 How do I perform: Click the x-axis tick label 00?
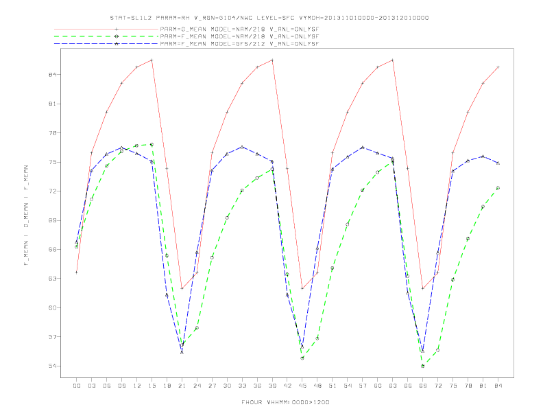[x=77, y=386]
